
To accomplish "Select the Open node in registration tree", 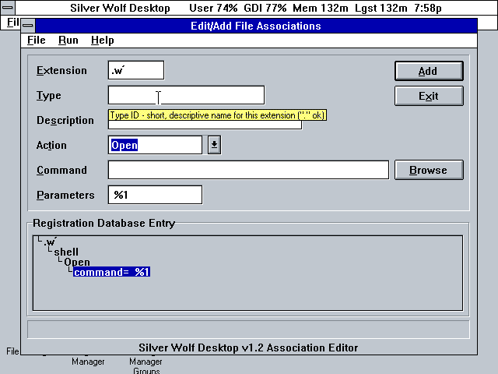I will (x=76, y=263).
